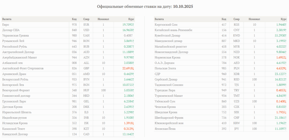Click the date 10.10.2025 in the heading
Screen dimensions: 289x140
[x=183, y=6]
